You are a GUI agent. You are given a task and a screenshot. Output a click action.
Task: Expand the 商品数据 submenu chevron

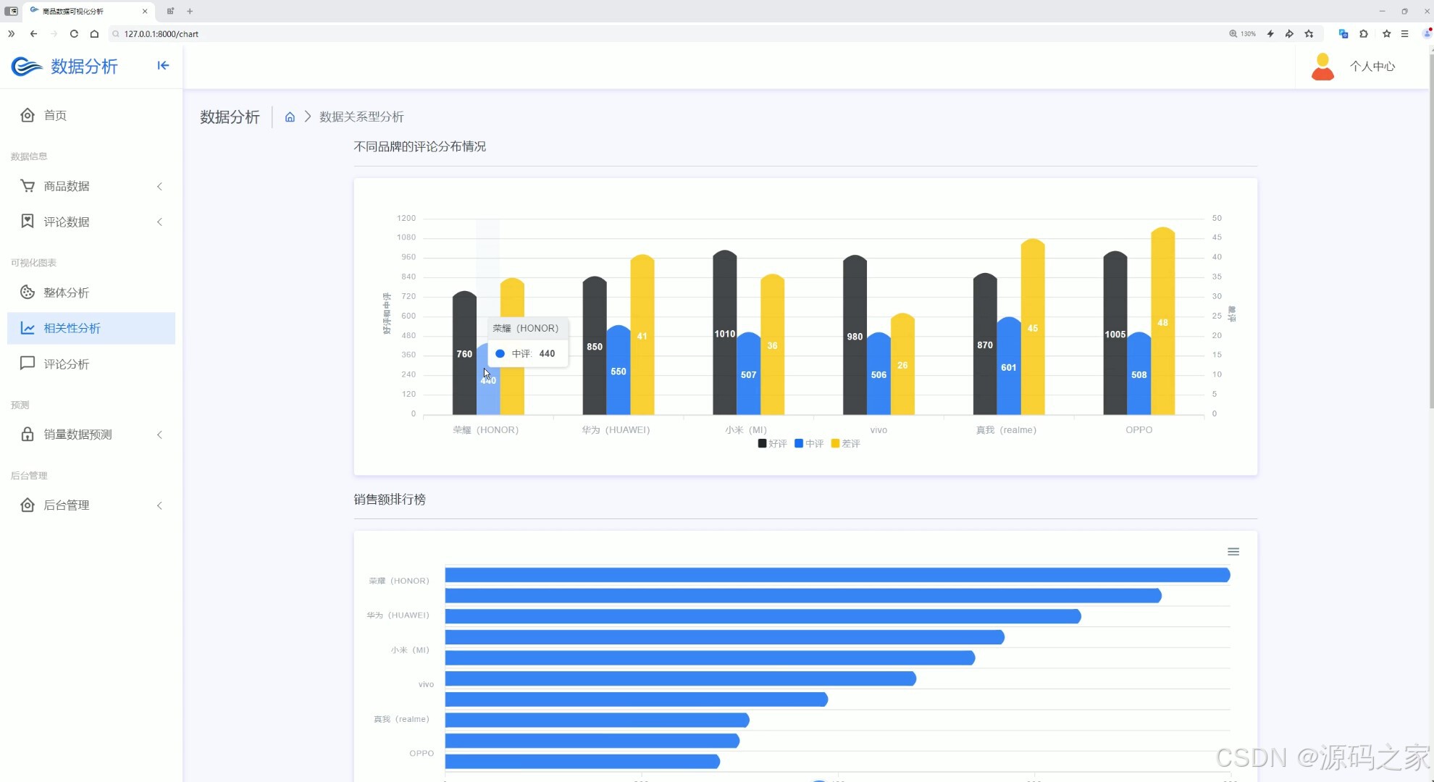point(159,187)
